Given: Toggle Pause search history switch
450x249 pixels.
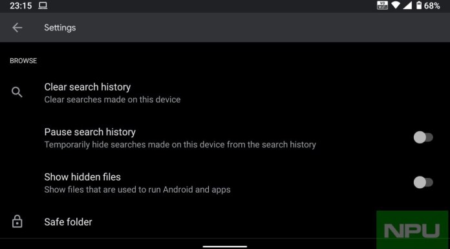Looking at the screenshot, I should 423,137.
